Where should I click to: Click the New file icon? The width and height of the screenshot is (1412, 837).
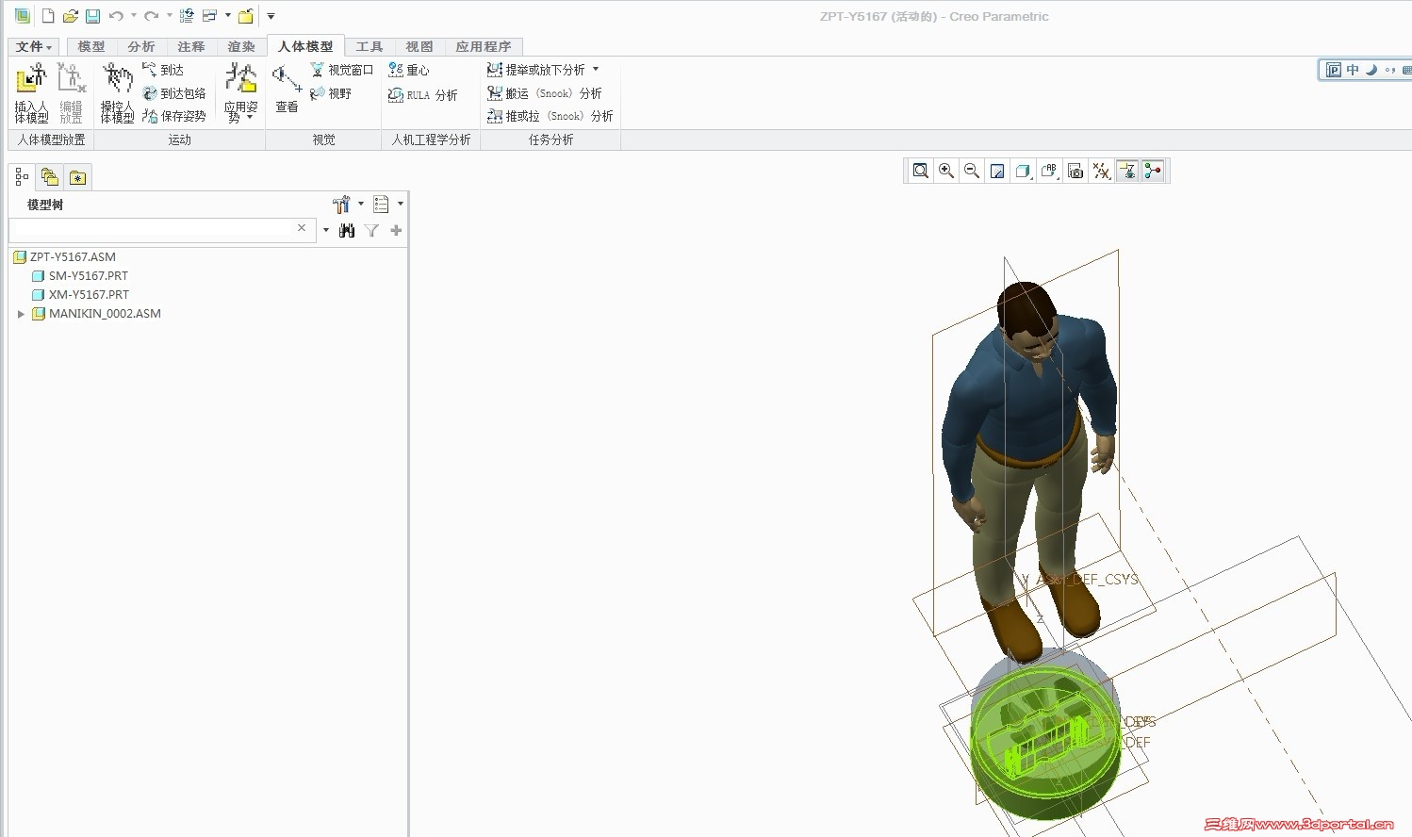48,16
